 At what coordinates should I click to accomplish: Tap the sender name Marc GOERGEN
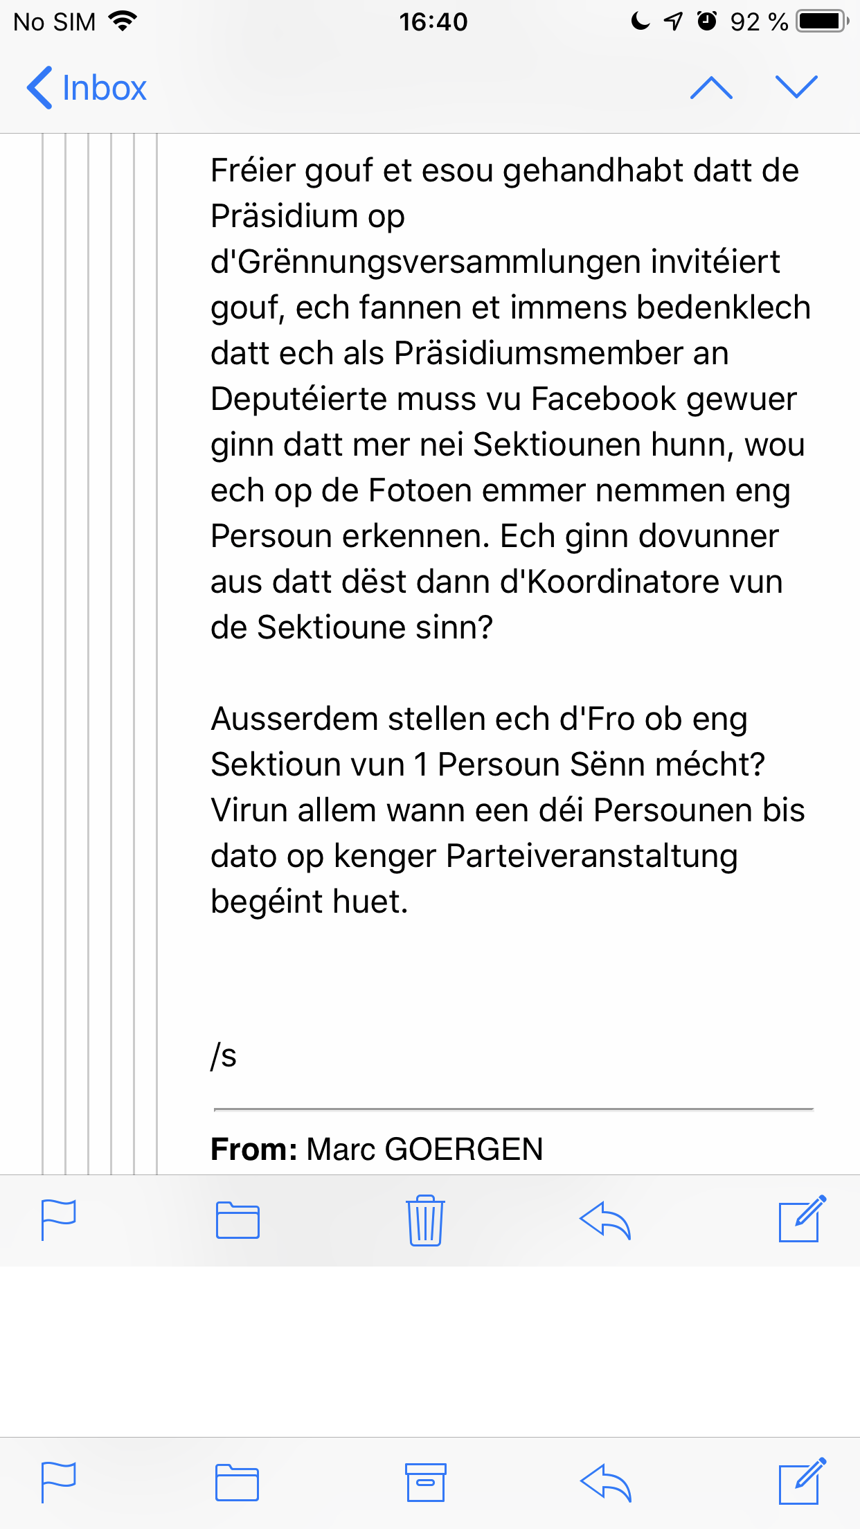pyautogui.click(x=424, y=1149)
